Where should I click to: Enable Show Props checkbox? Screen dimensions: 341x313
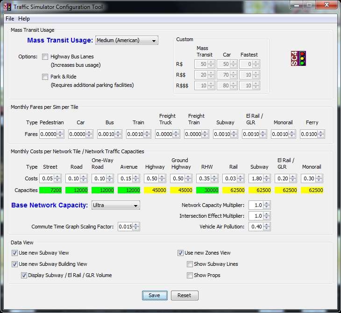tap(190, 275)
